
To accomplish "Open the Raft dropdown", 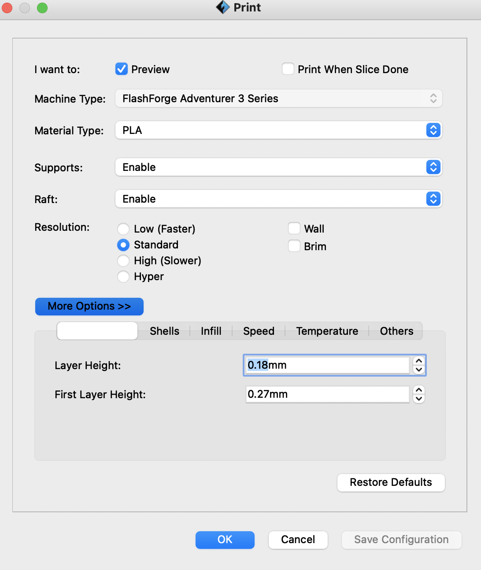I will 278,199.
